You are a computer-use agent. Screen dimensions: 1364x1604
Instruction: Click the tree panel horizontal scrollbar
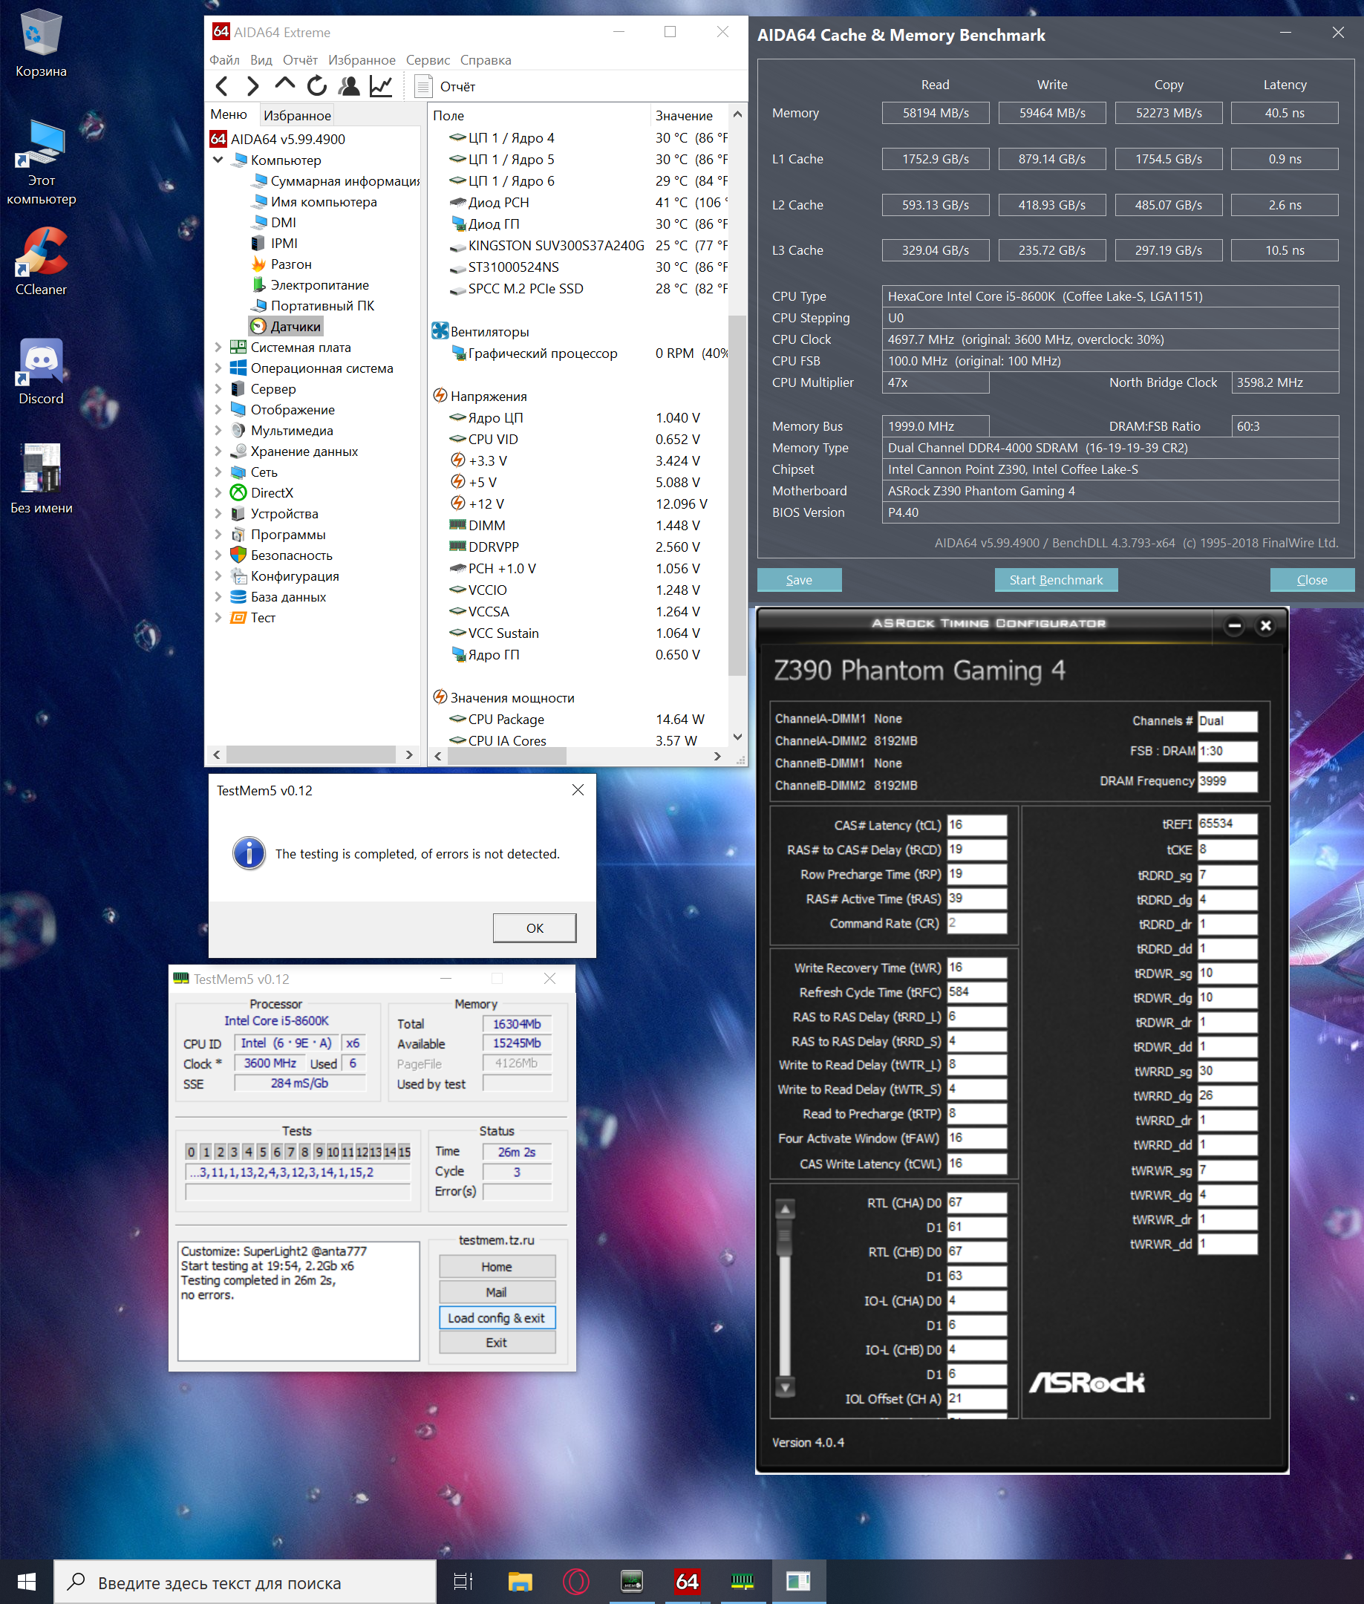pos(311,756)
